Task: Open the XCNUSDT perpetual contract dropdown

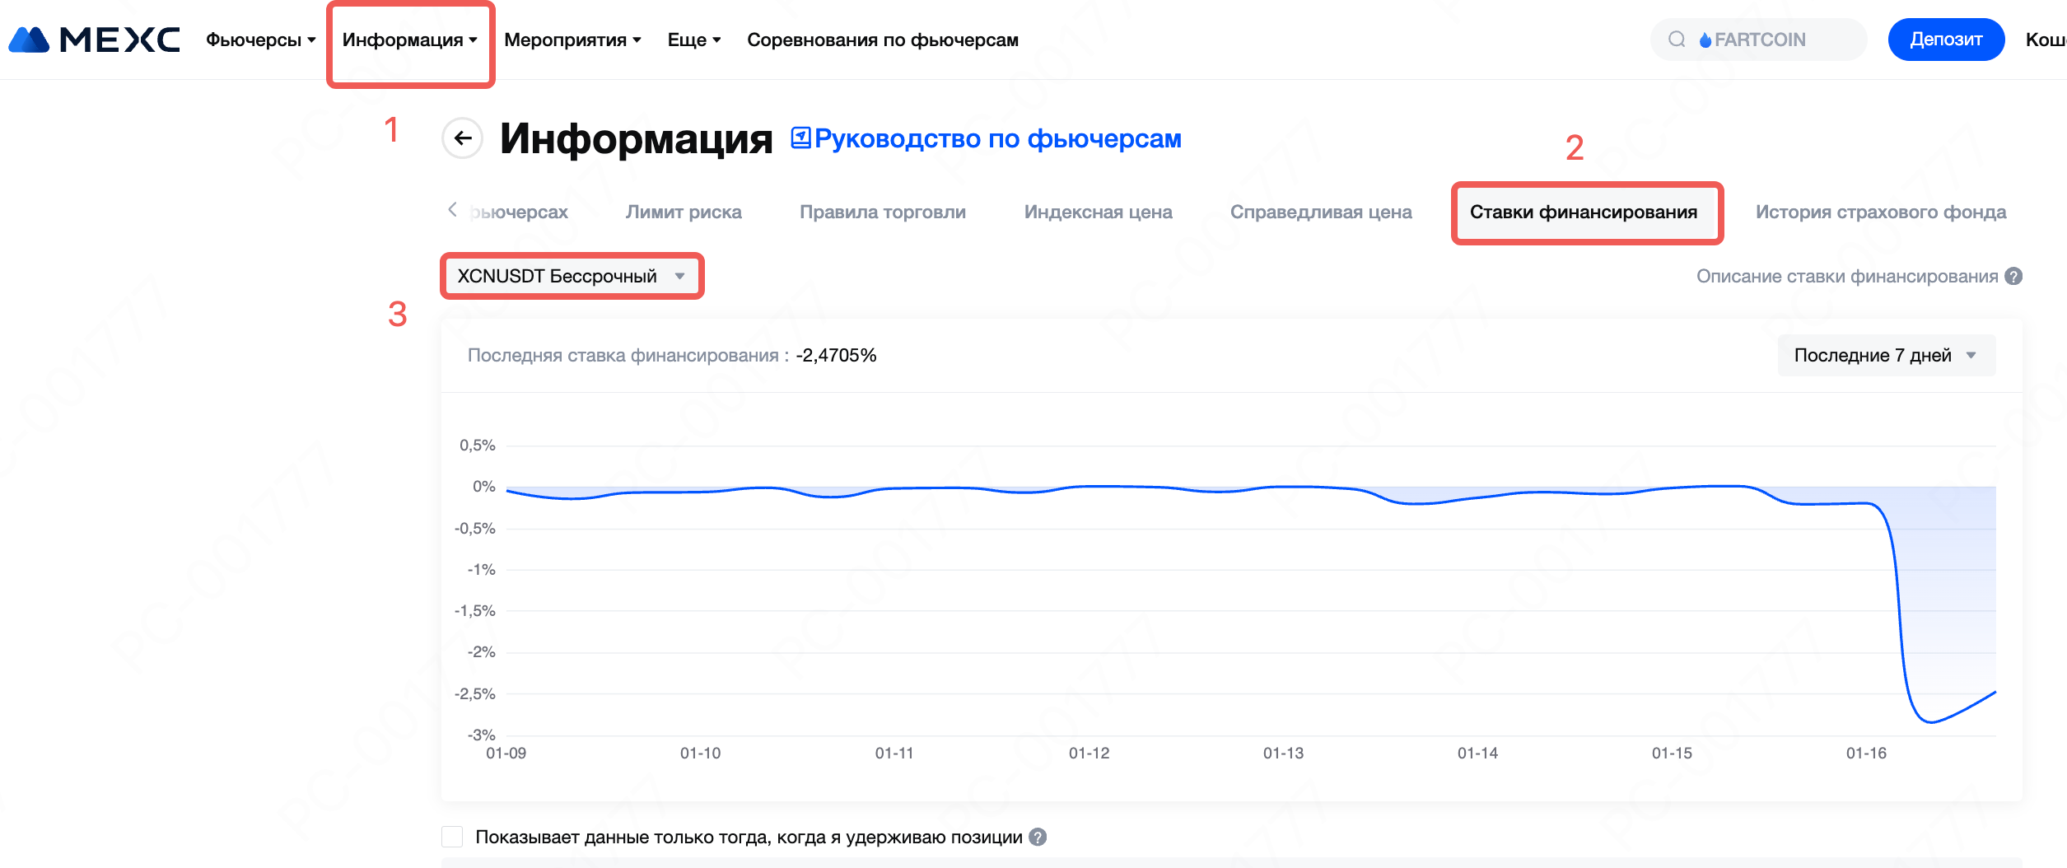Action: tap(572, 277)
